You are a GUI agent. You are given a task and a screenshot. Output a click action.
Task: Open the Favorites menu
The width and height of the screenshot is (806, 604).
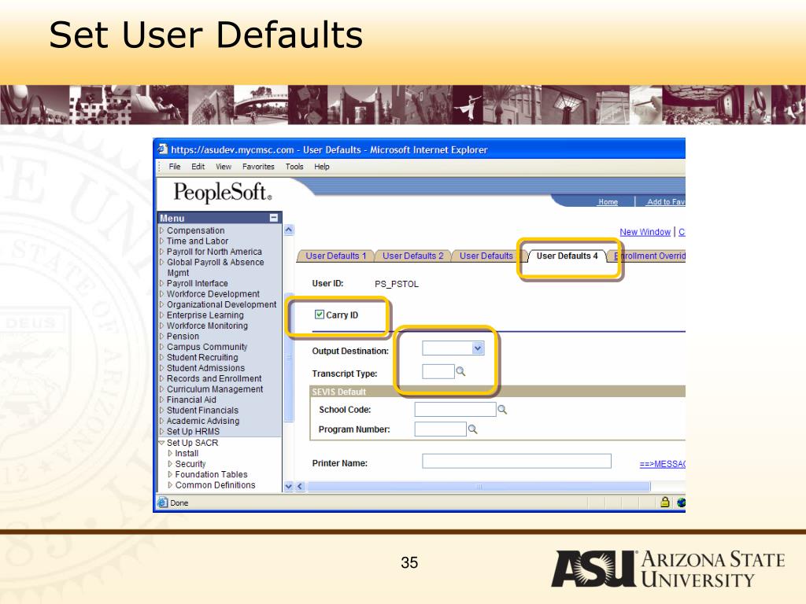(258, 167)
